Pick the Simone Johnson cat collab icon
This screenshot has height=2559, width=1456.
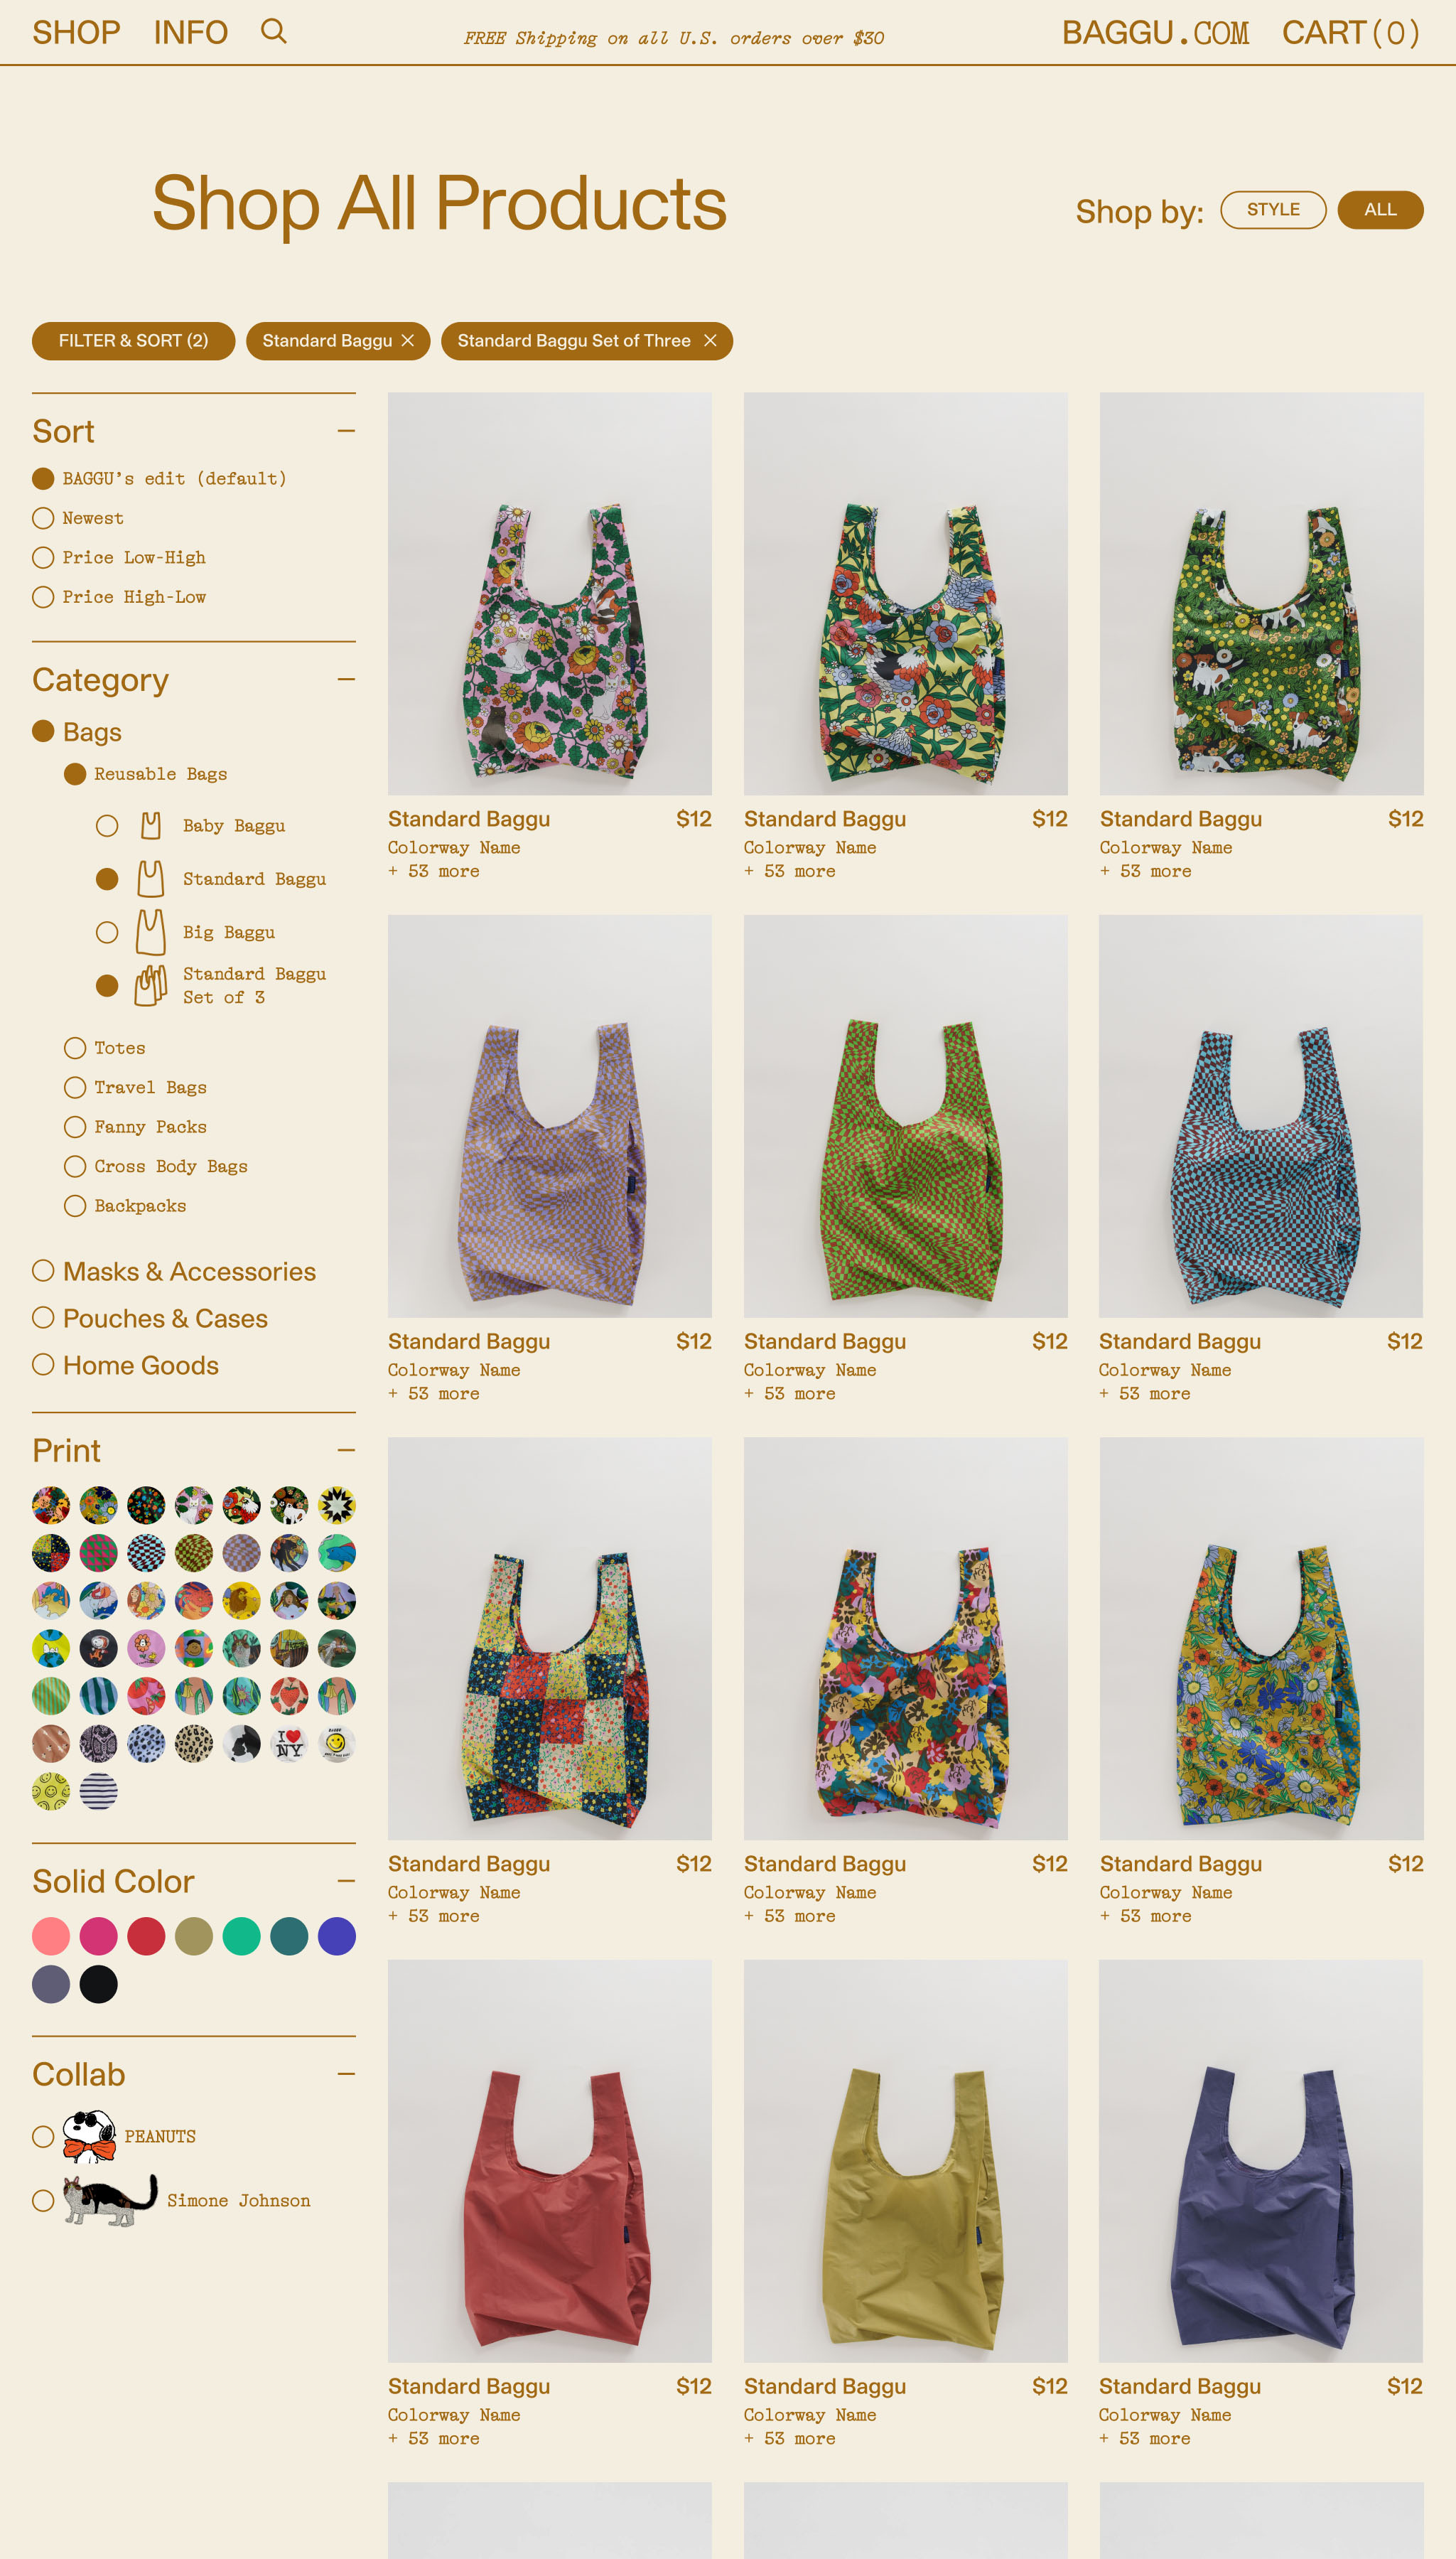[x=110, y=2200]
